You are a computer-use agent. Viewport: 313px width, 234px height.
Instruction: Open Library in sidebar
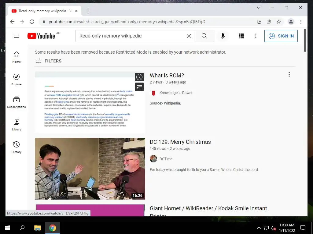coord(17,125)
